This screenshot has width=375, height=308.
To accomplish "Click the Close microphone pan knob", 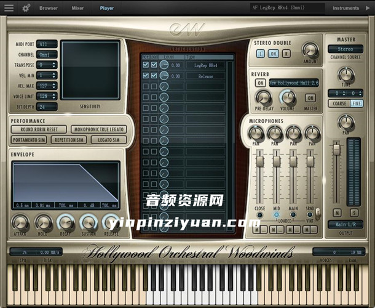I will [x=256, y=133].
